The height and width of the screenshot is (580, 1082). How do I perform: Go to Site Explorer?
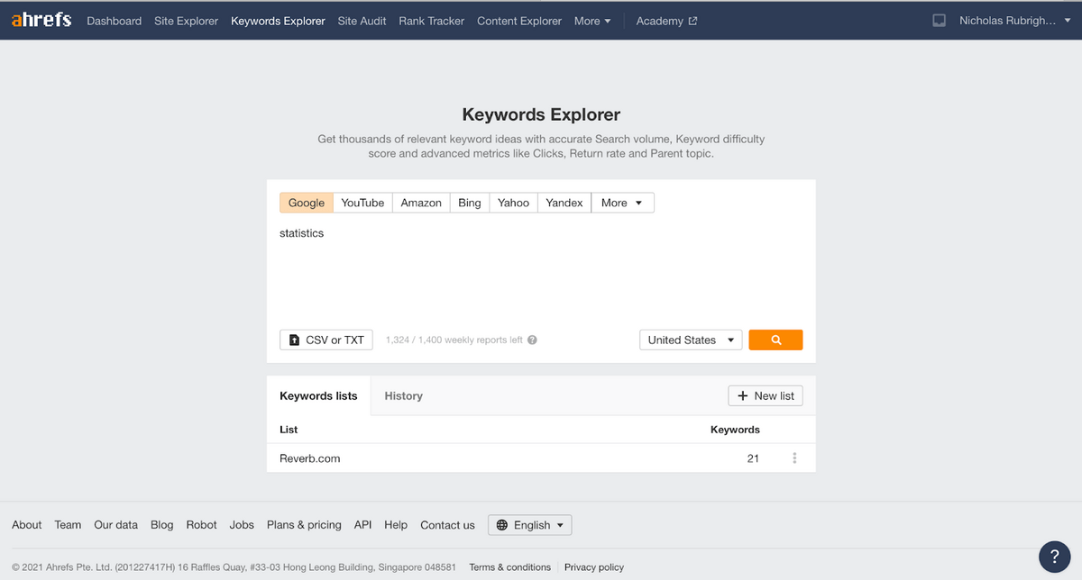pyautogui.click(x=186, y=21)
